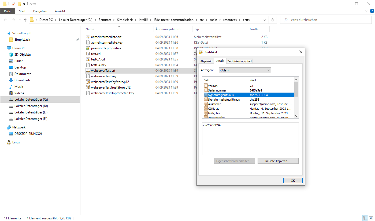The image size is (375, 221).
Task: Click the webserverTestKeyStore.p12 file icon
Action: [x=88, y=82]
